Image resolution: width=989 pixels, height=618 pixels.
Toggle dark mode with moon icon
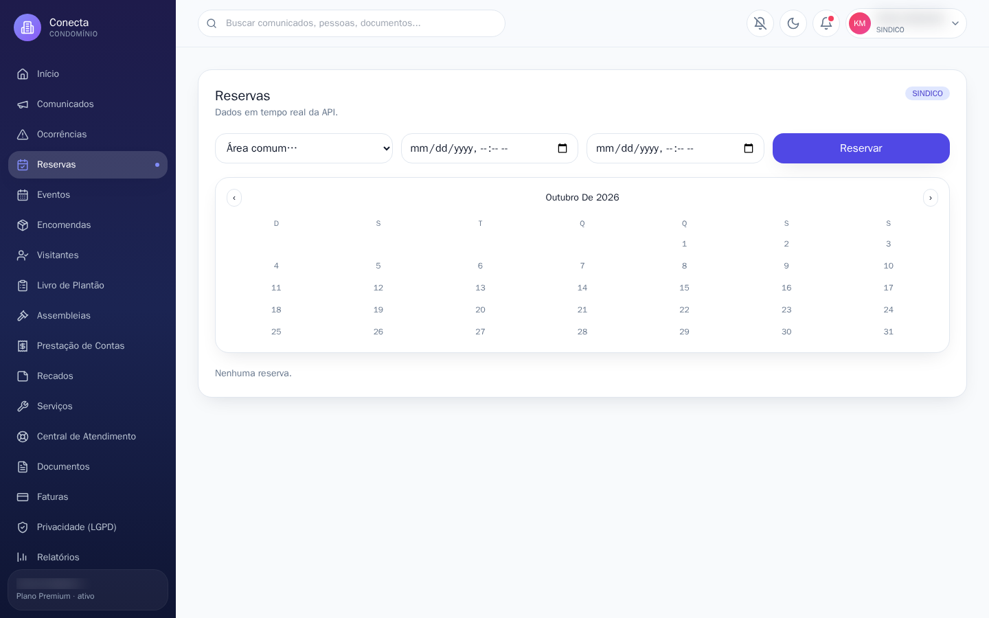(x=793, y=23)
